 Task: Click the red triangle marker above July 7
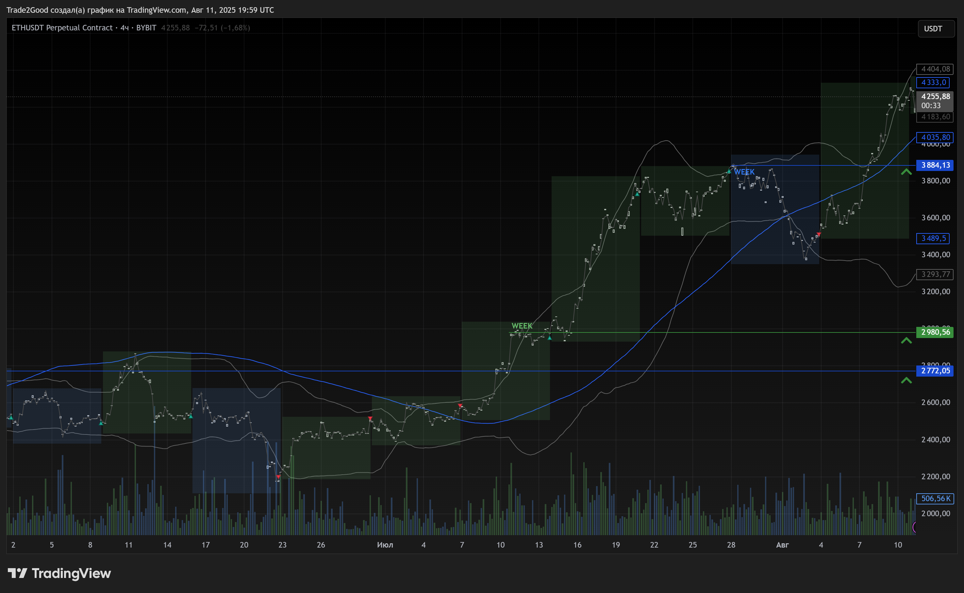tap(460, 406)
